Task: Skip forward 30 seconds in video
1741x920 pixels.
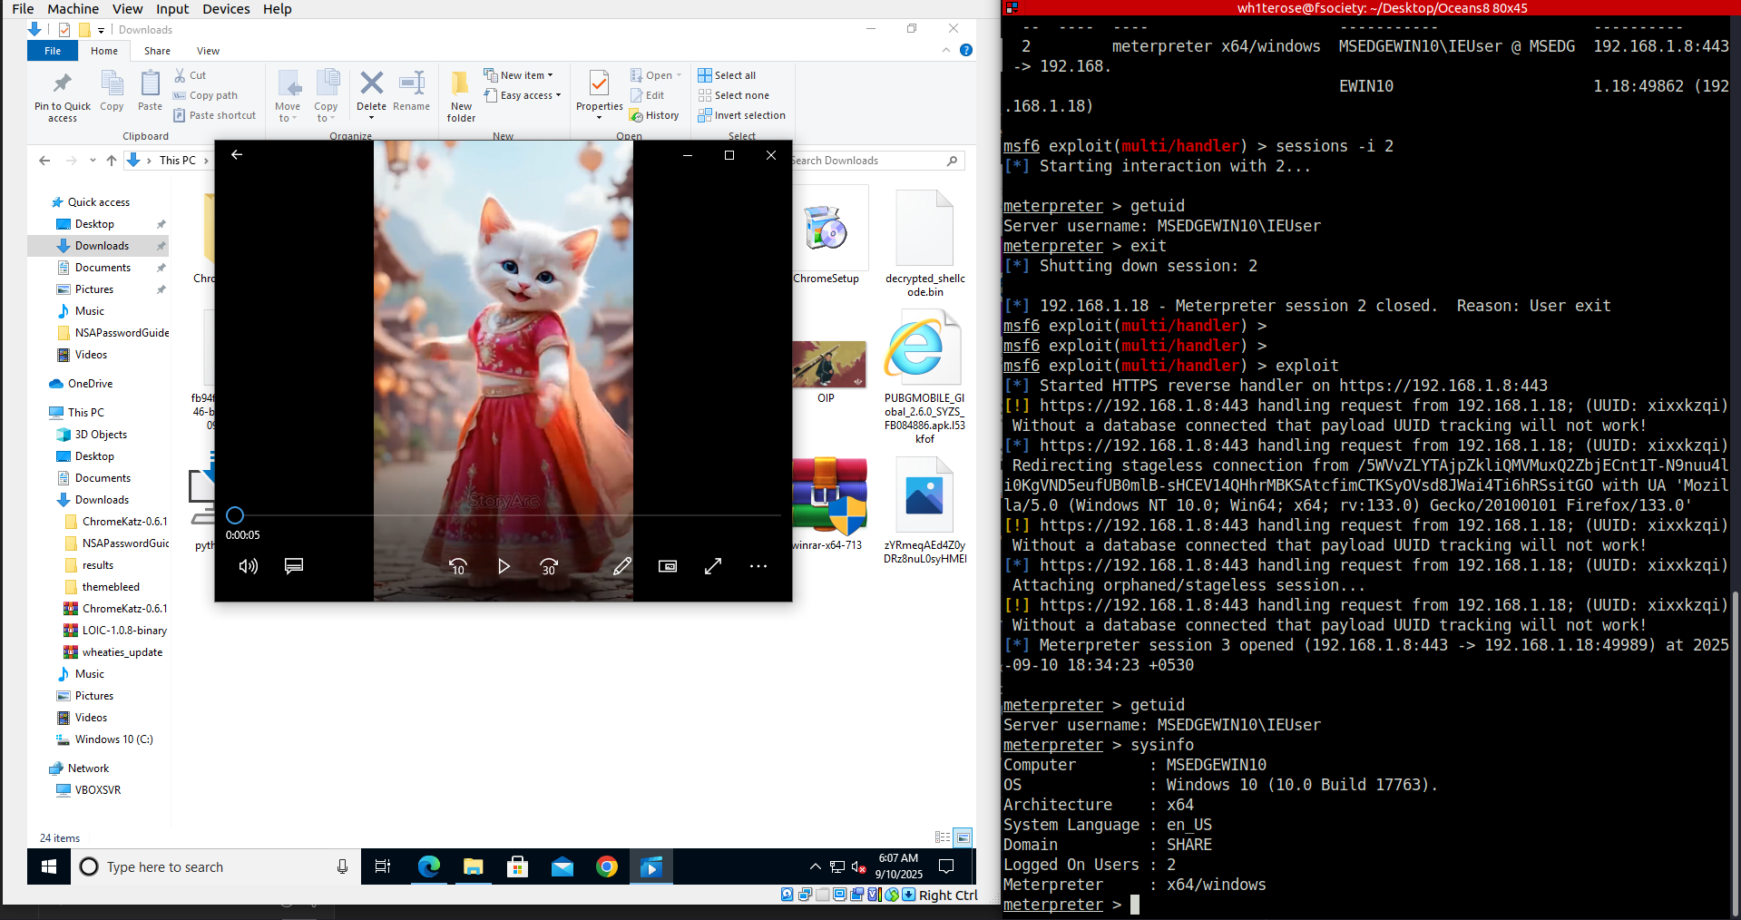Action: click(549, 566)
